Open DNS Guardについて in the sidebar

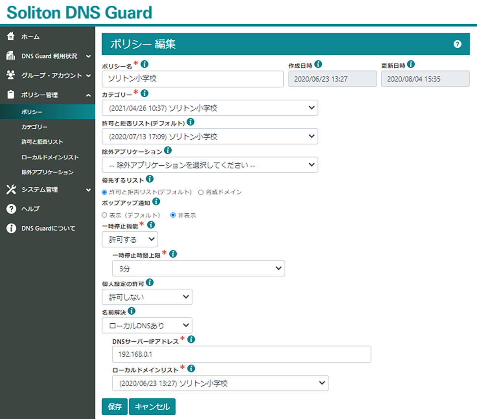coord(48,228)
